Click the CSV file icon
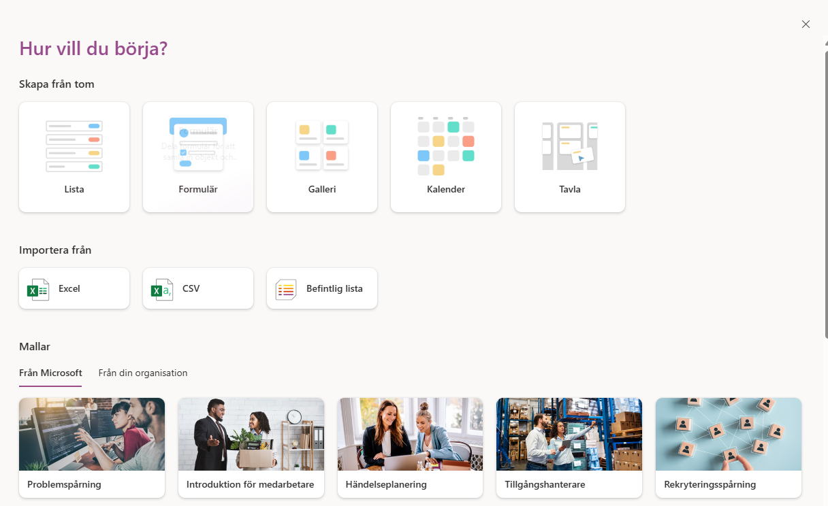828x506 pixels. [x=162, y=289]
